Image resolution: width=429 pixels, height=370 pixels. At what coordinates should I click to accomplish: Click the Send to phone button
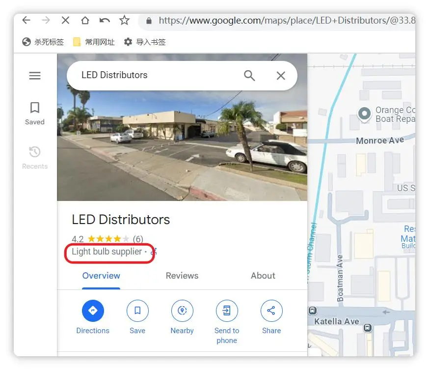coord(227,322)
